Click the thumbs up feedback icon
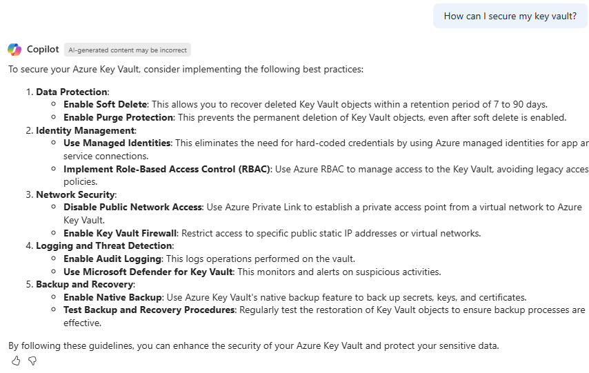This screenshot has width=589, height=373. click(x=16, y=361)
